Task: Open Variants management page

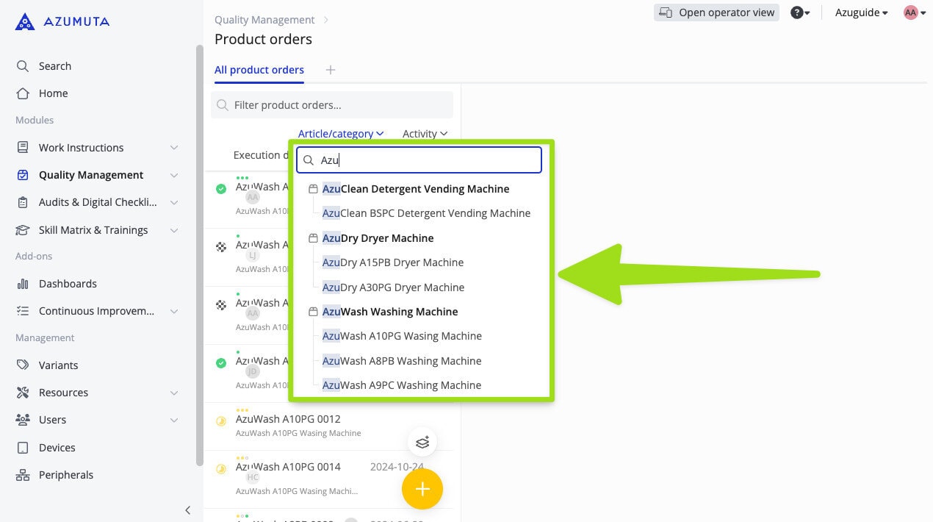Action: [x=58, y=365]
